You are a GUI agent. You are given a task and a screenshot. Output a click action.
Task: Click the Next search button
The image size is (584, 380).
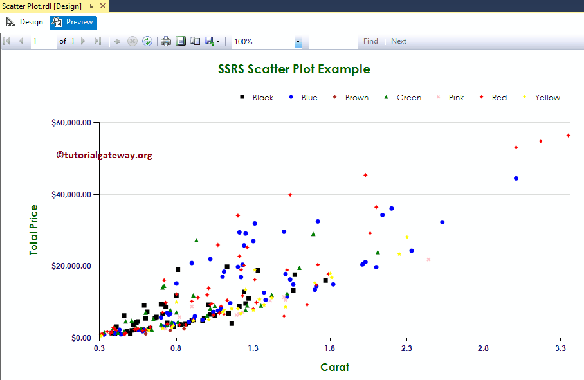[399, 41]
